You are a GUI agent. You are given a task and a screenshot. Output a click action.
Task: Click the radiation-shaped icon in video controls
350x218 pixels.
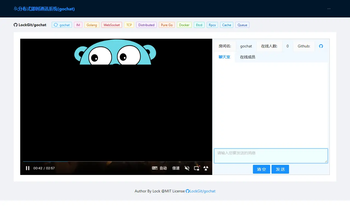tap(206, 168)
